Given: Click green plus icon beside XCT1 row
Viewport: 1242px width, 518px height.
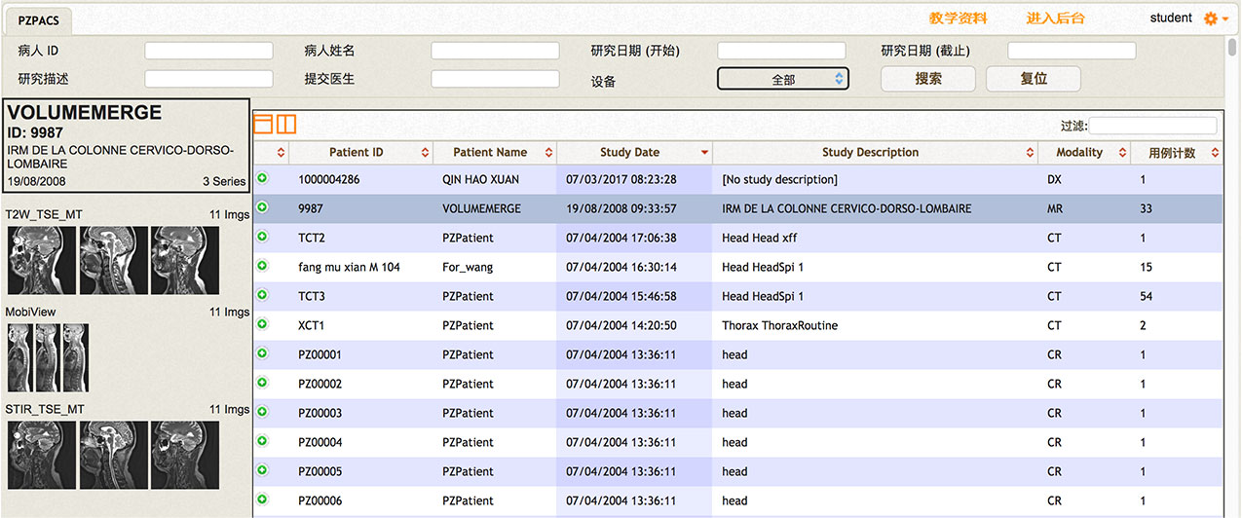Looking at the screenshot, I should (x=262, y=324).
